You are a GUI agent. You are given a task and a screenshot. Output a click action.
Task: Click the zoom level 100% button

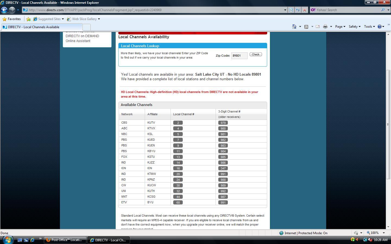pos(373,233)
